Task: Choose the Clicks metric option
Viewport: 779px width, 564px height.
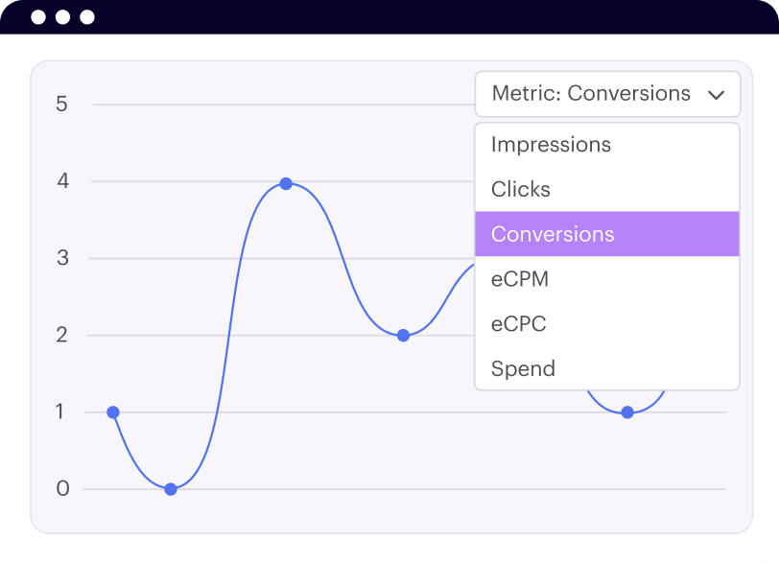Action: click(x=521, y=190)
